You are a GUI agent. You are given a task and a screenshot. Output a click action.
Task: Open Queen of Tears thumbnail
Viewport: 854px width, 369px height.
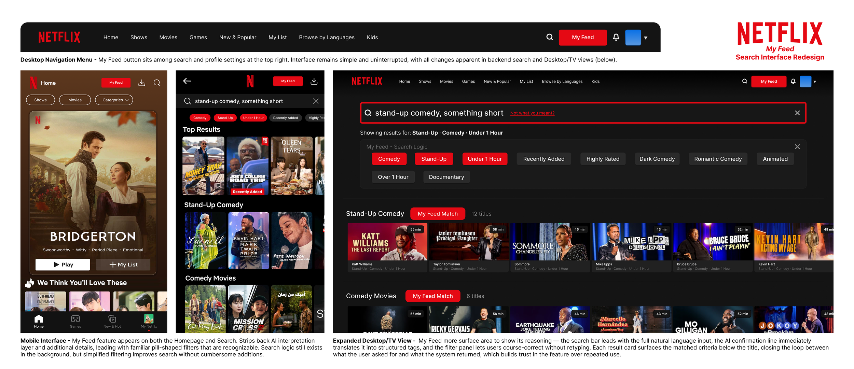(x=292, y=166)
